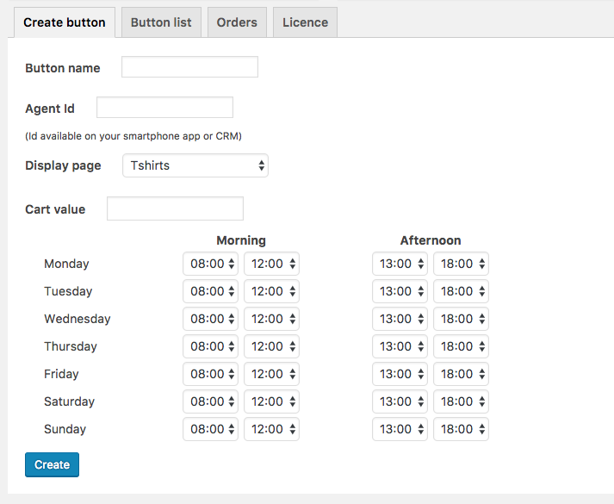Click the Tuesday row label
This screenshot has width=614, height=504.
[x=68, y=291]
